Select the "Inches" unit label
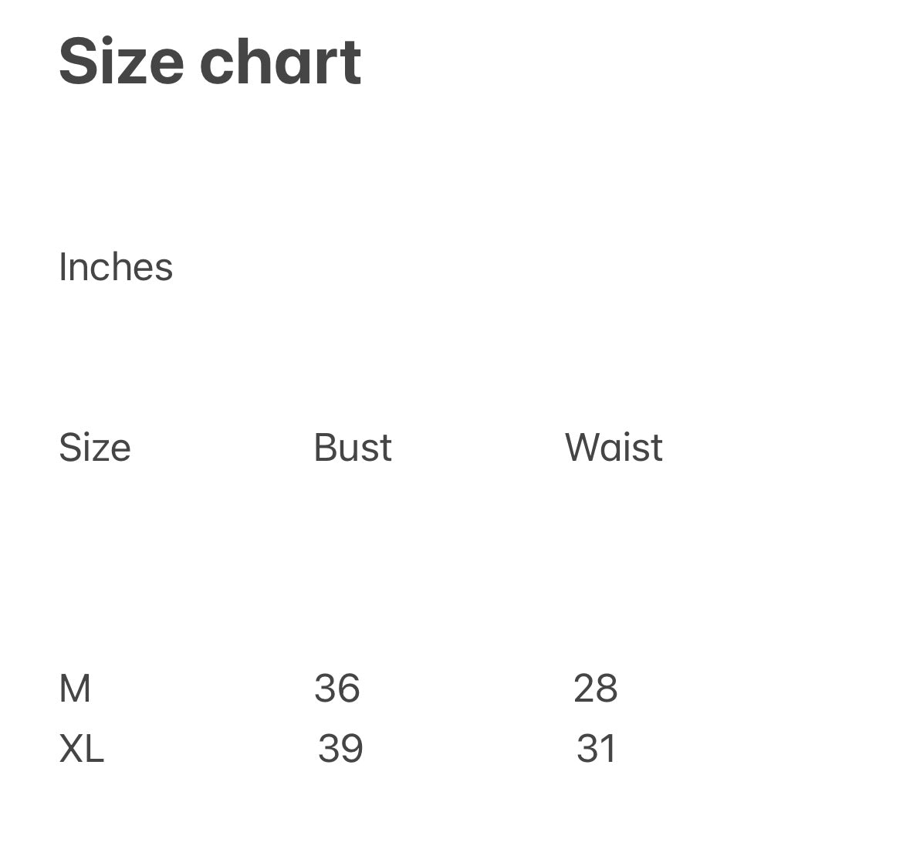903x863 pixels. pyautogui.click(x=116, y=267)
